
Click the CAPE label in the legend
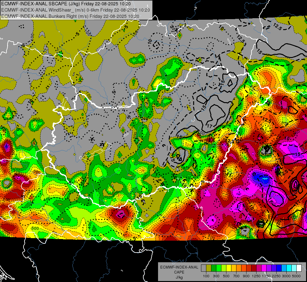click(179, 272)
